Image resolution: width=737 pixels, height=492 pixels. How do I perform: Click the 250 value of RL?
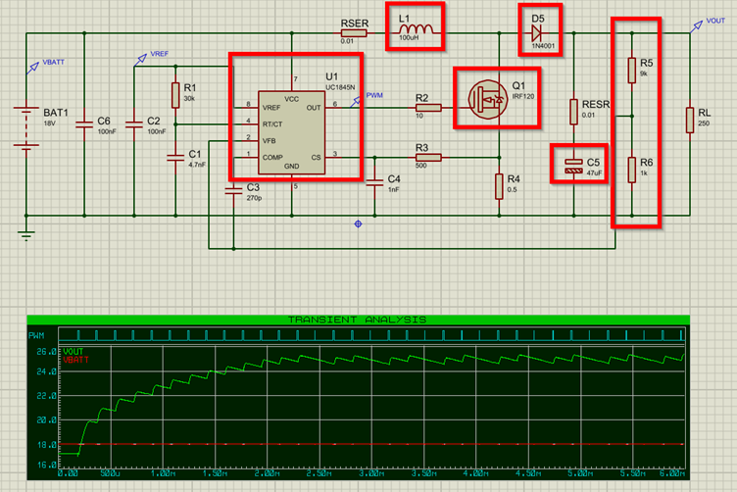[x=703, y=123]
